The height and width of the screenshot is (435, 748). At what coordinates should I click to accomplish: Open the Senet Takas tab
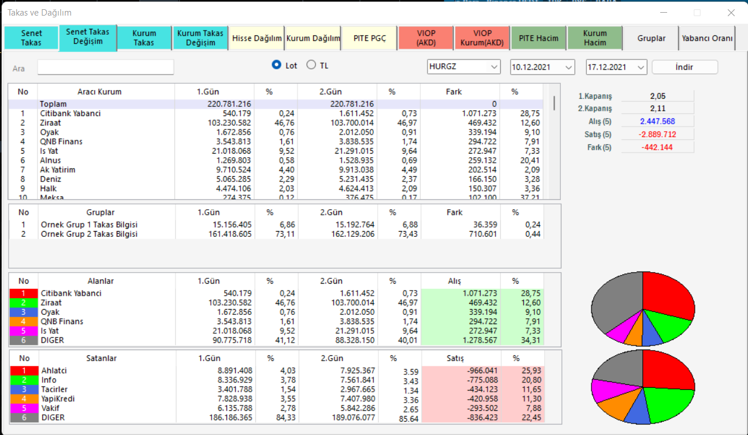point(32,38)
